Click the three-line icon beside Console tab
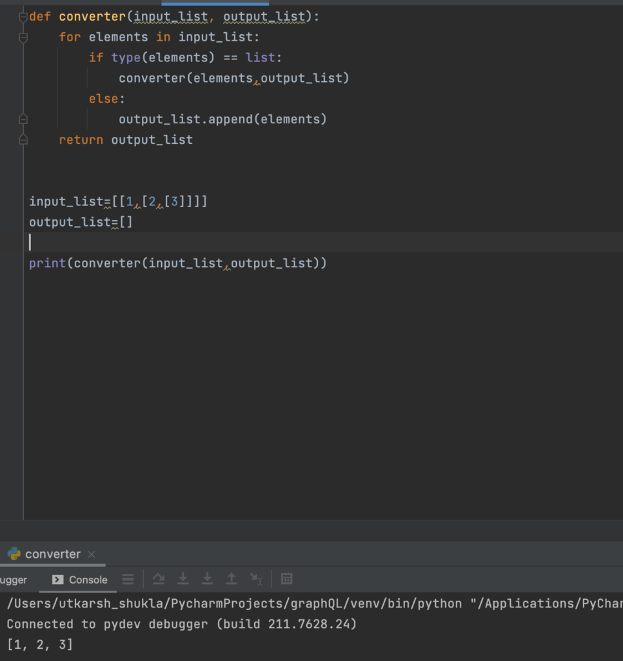The height and width of the screenshot is (661, 623). click(x=128, y=579)
